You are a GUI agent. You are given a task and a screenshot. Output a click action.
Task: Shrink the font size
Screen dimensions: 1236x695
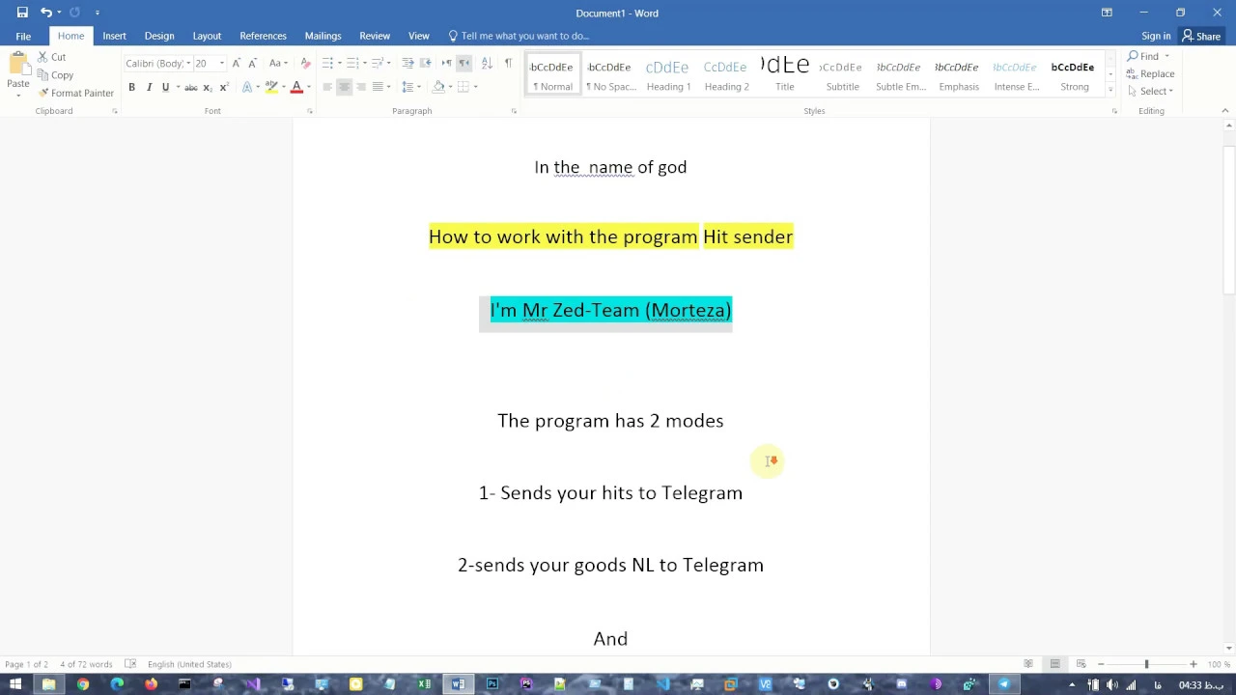(250, 63)
